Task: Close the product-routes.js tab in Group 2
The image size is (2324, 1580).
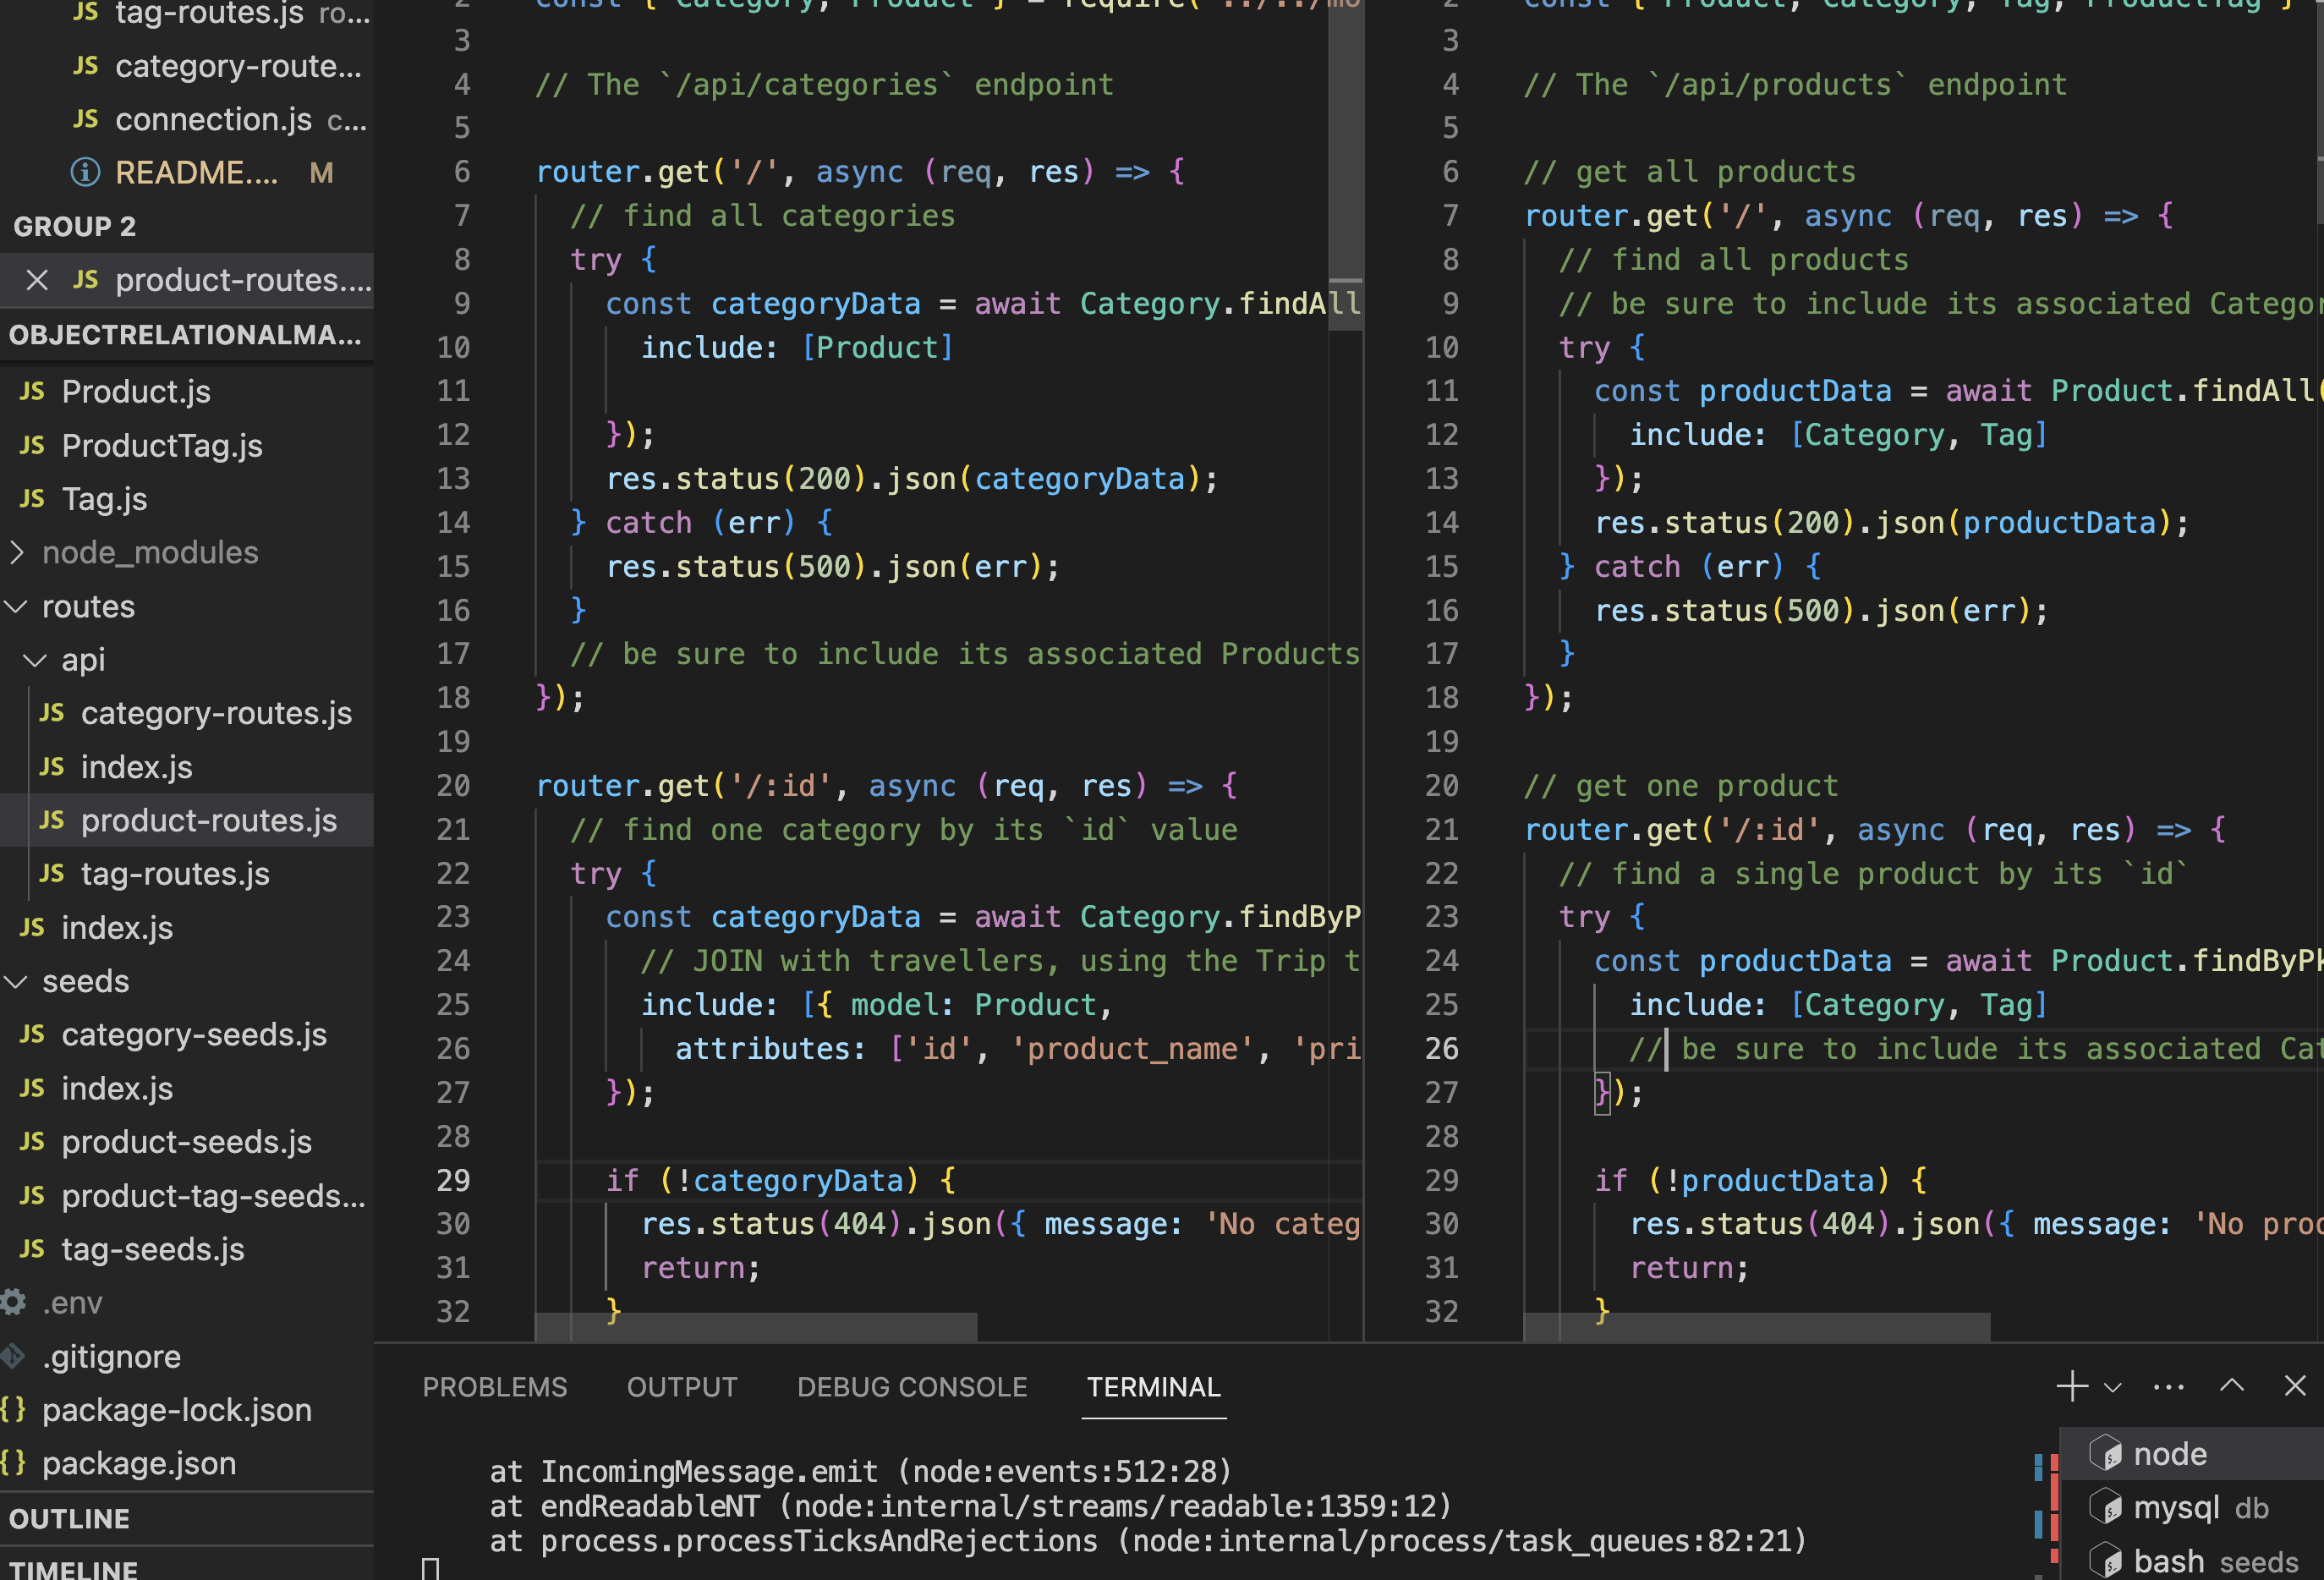Action: point(37,280)
